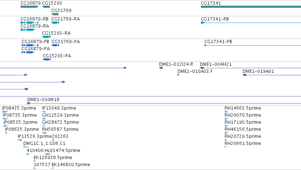Screen dimensions: 301x170
Task: Select the CG16879 gene bar
Action: coord(30,7)
